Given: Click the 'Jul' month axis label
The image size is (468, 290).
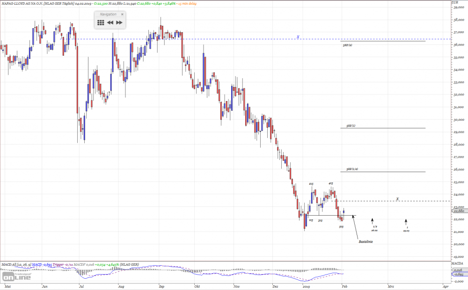Looking at the screenshot, I should (81, 286).
